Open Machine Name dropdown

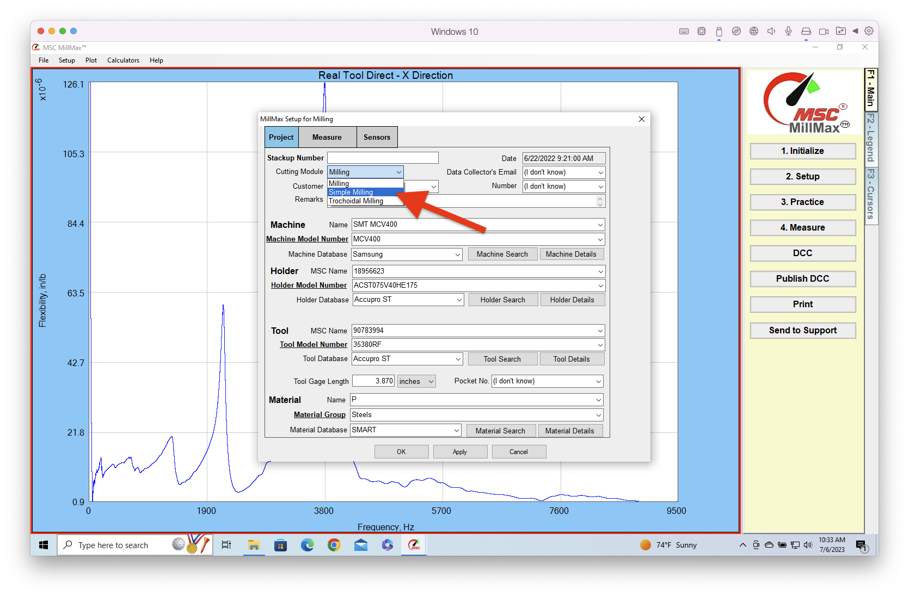600,225
